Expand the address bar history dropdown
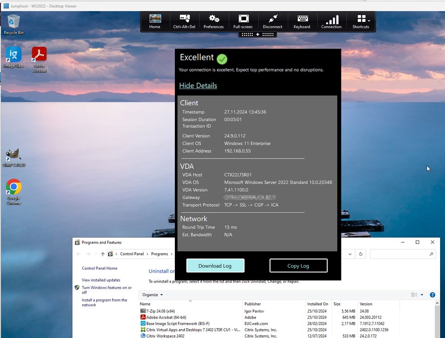The image size is (445, 338). coord(350,254)
